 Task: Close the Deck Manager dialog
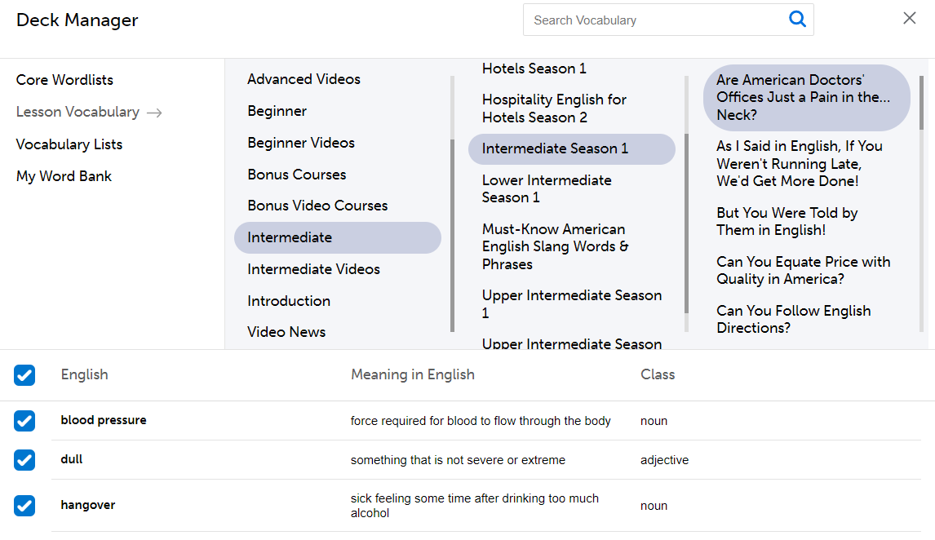click(x=909, y=18)
